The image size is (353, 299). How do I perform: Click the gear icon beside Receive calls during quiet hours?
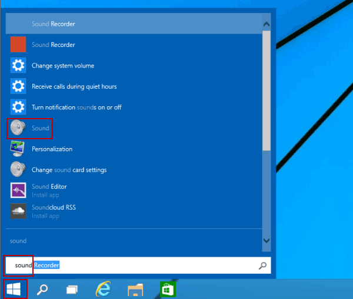pyautogui.click(x=18, y=86)
